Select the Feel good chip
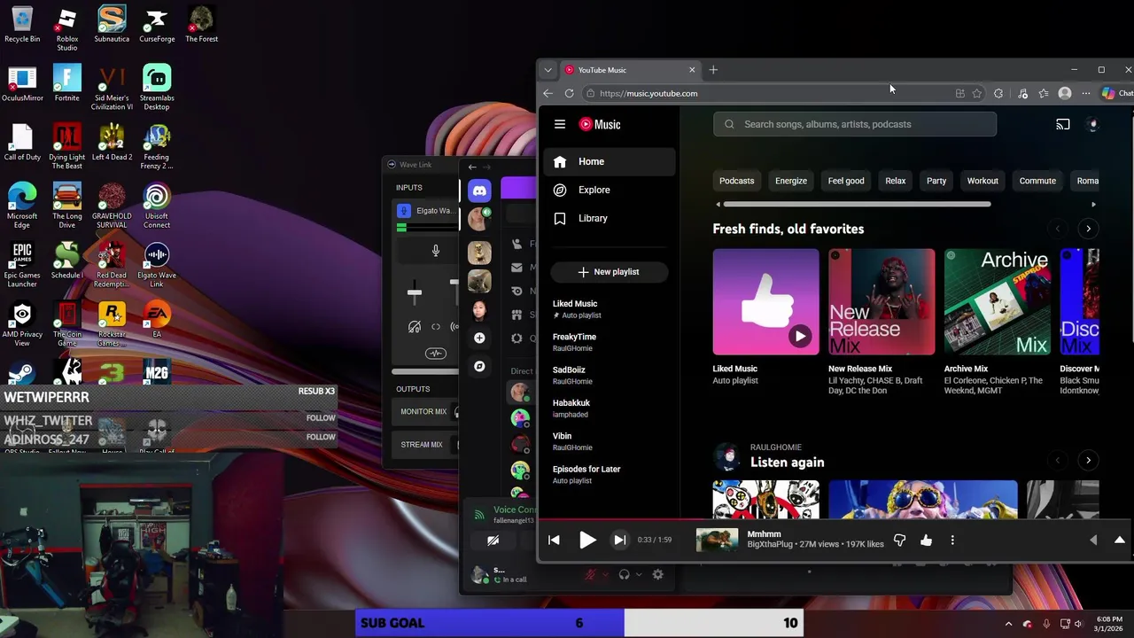 pos(846,181)
